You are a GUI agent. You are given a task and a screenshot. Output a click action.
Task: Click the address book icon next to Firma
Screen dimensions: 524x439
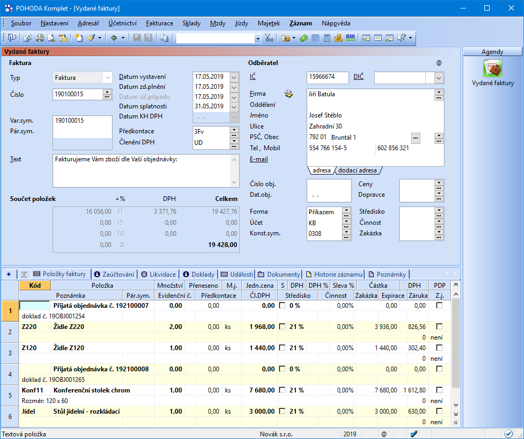(289, 94)
